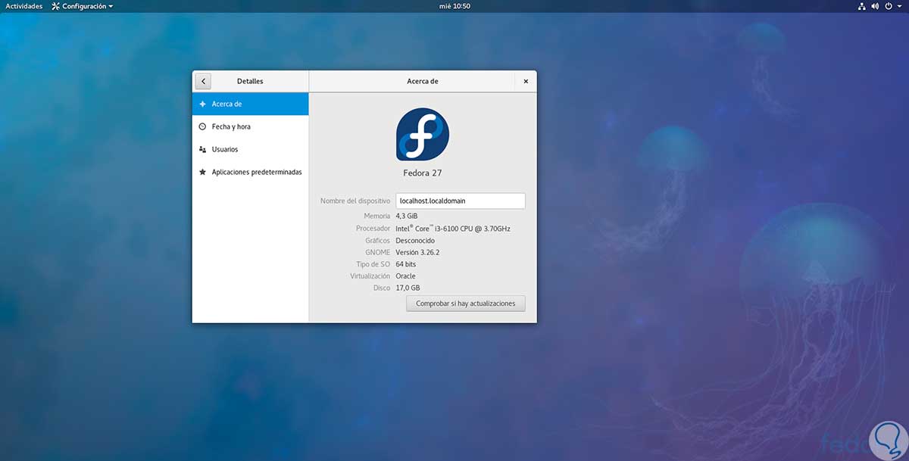The height and width of the screenshot is (461, 909).
Task: Click the processor value Intel Core i3-6100
Action: coord(453,229)
